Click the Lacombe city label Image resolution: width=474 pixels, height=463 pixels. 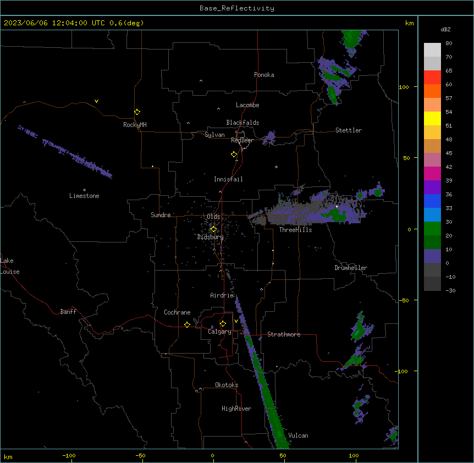247,105
